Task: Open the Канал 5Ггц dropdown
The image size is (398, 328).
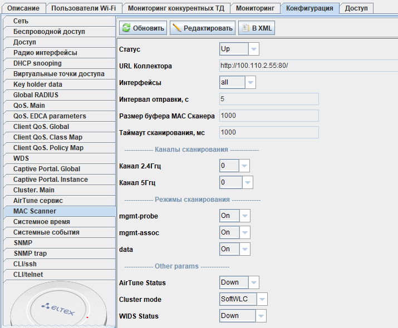Action: [236, 182]
